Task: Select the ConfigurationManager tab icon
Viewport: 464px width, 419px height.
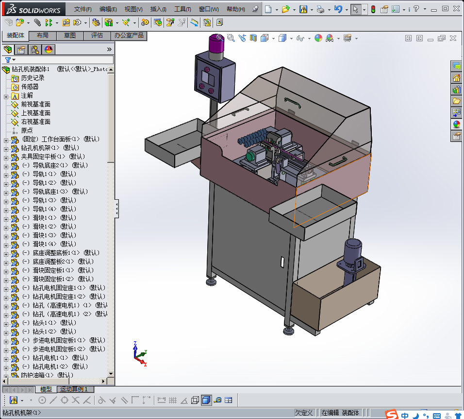Action: click(x=35, y=49)
